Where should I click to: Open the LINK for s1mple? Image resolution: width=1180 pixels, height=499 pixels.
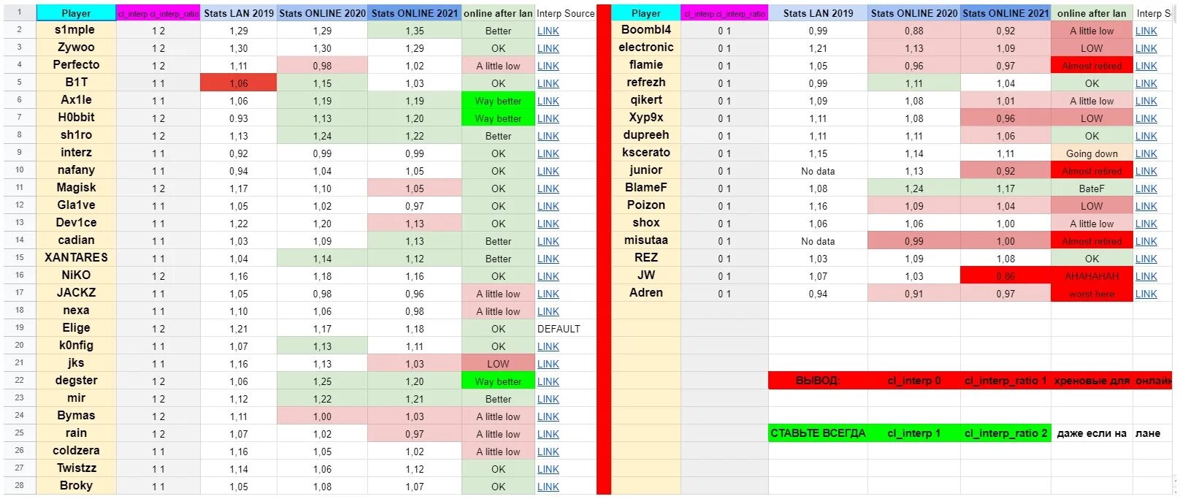(x=548, y=31)
